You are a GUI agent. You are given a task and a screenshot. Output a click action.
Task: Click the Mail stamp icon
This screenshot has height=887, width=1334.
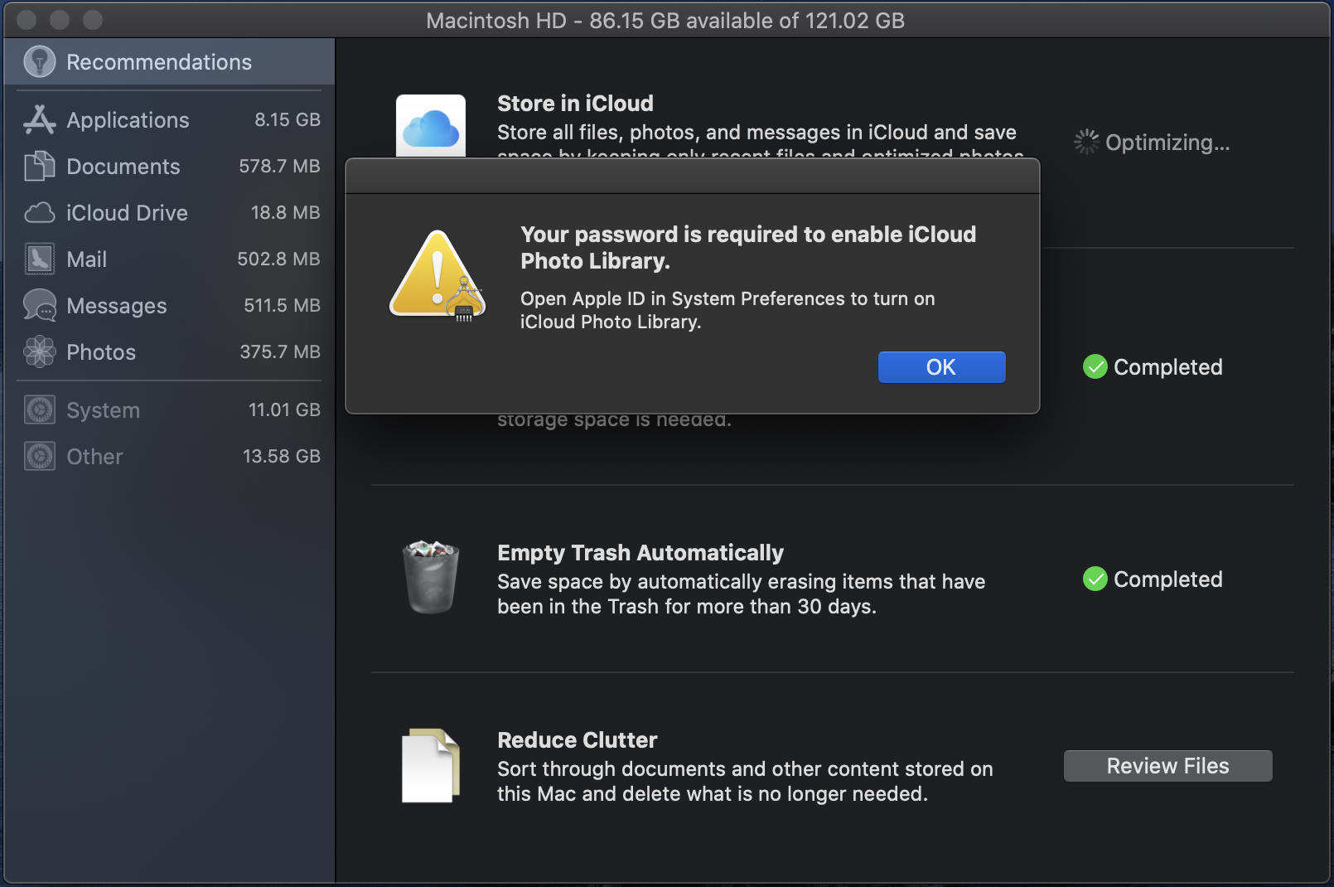(x=40, y=259)
